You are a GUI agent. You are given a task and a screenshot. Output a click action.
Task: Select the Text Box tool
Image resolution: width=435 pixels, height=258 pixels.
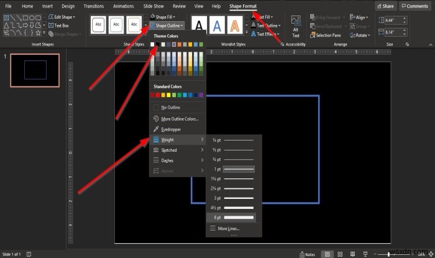point(58,25)
